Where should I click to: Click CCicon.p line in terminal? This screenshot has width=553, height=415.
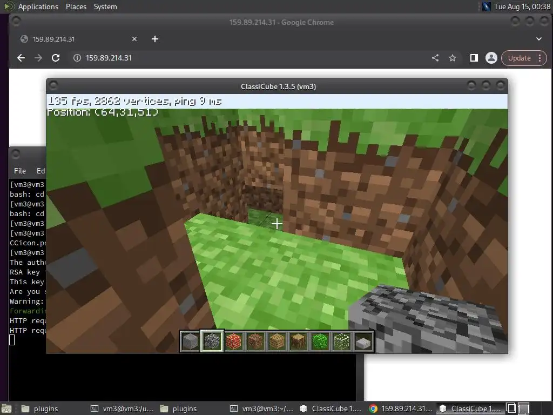coord(28,243)
